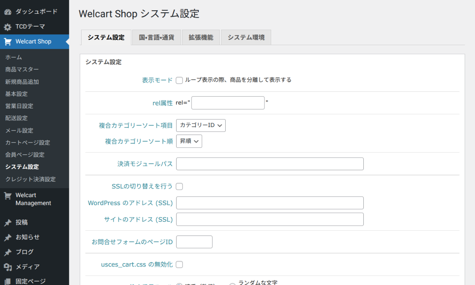The height and width of the screenshot is (285, 475).
Task: Open 商品マスター submenu link
Action: tap(22, 70)
